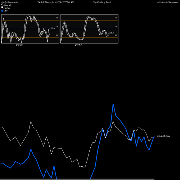Viewport: 180px width, 180px height.
Task: Click the Slow D legend swatch
Action: (x=2, y=4)
